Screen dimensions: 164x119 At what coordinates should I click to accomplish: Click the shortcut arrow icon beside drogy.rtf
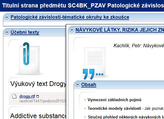click(x=37, y=97)
